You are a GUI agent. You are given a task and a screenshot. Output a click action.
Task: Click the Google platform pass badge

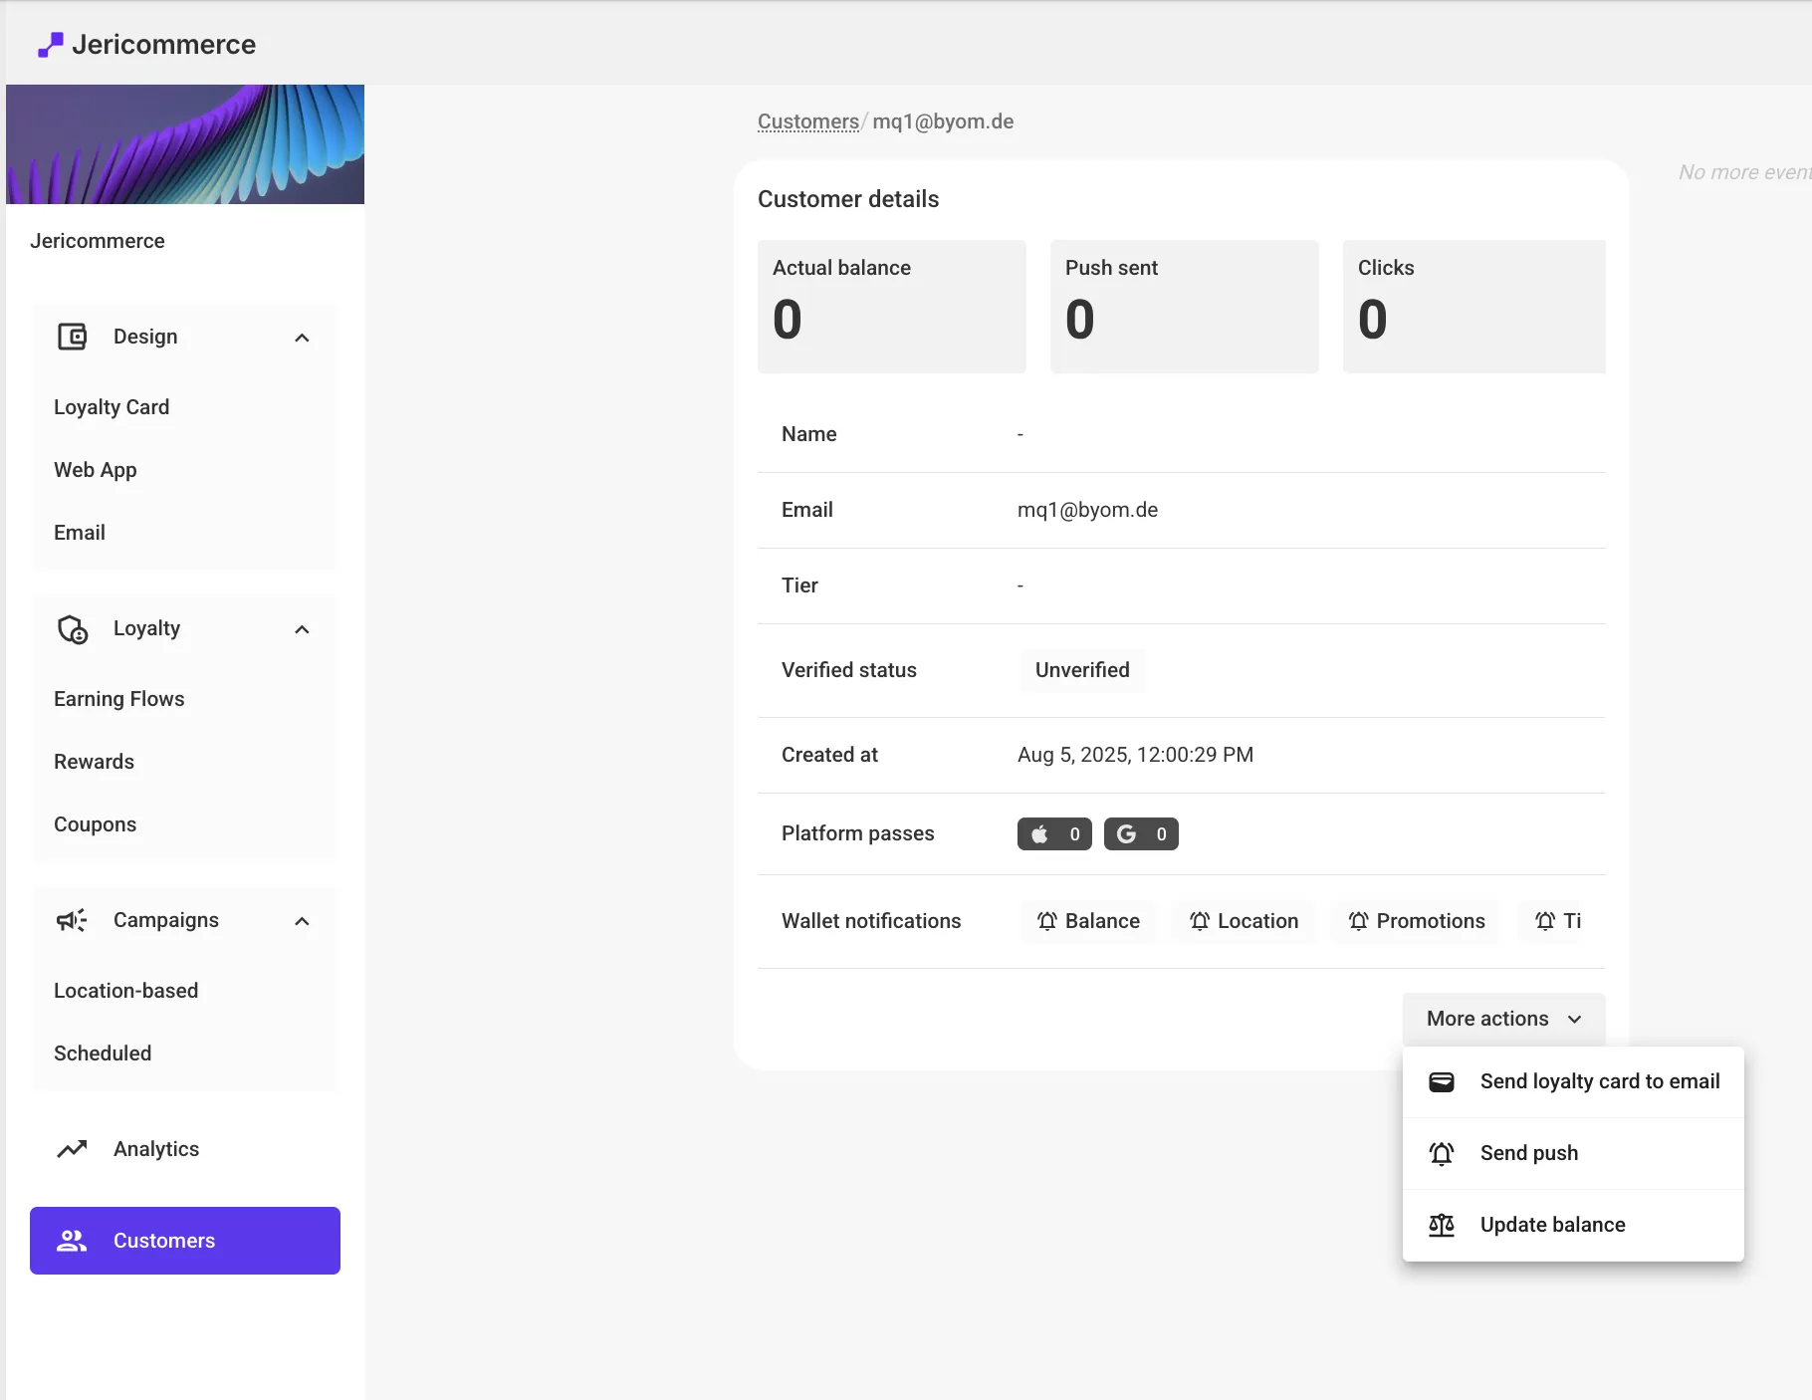coord(1140,834)
